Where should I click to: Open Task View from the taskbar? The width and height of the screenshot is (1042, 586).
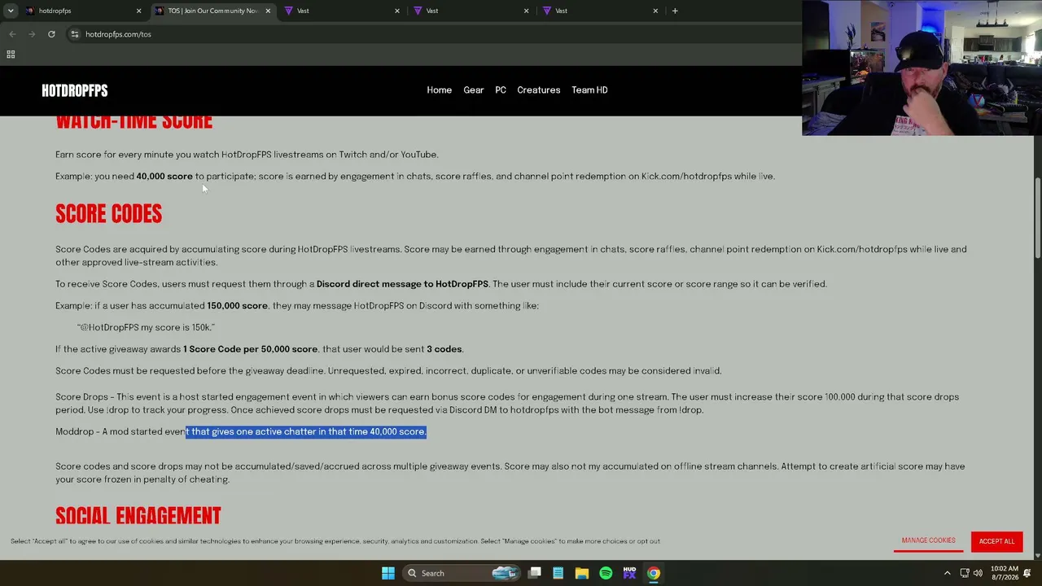(535, 573)
